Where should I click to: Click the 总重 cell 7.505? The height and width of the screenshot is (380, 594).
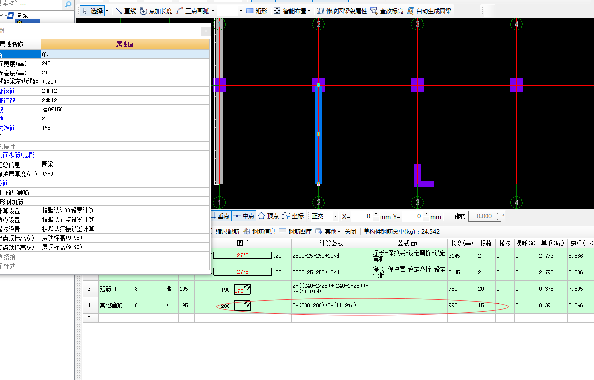(580, 289)
